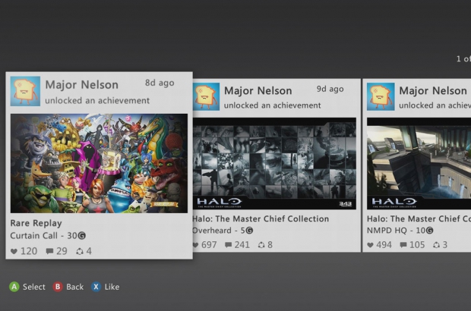Image resolution: width=471 pixels, height=311 pixels.
Task: Click the heart icon showing 494 likes
Action: [x=371, y=245]
